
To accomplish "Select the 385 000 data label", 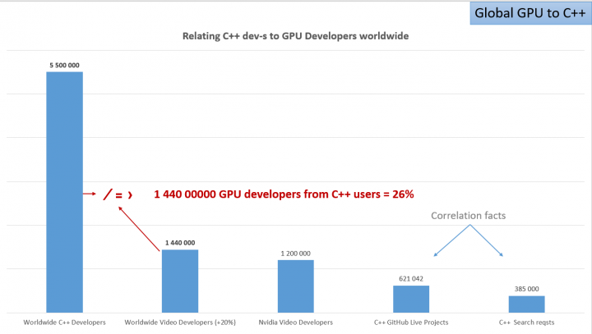I will click(527, 289).
